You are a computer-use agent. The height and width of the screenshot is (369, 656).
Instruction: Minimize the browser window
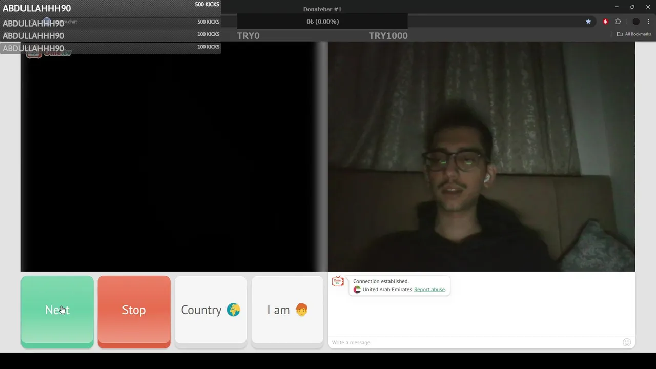(x=616, y=7)
